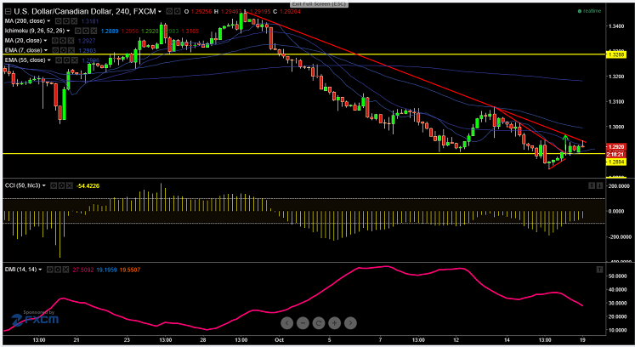The image size is (635, 347).
Task: Open settings for MA (200, close)
Action: coord(65,21)
